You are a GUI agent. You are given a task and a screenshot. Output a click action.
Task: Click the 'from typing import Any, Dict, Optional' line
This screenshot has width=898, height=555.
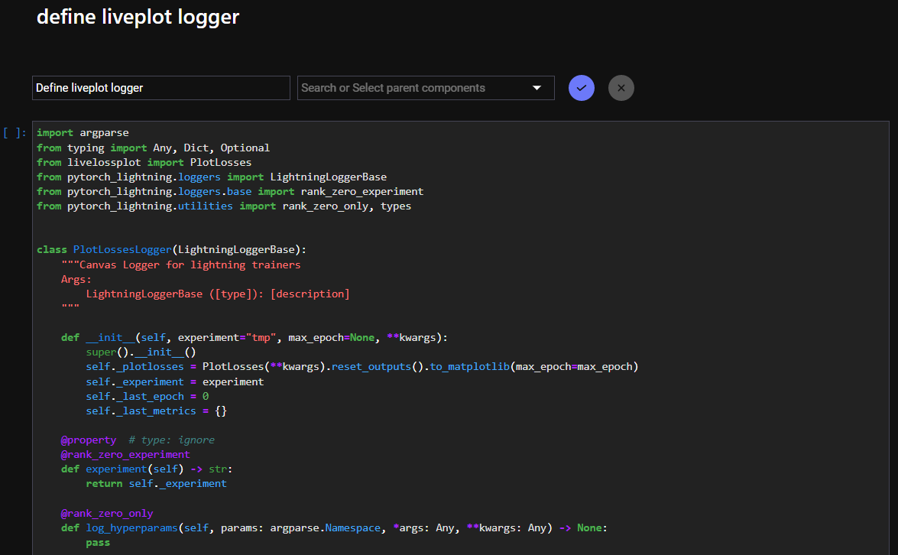pos(153,148)
